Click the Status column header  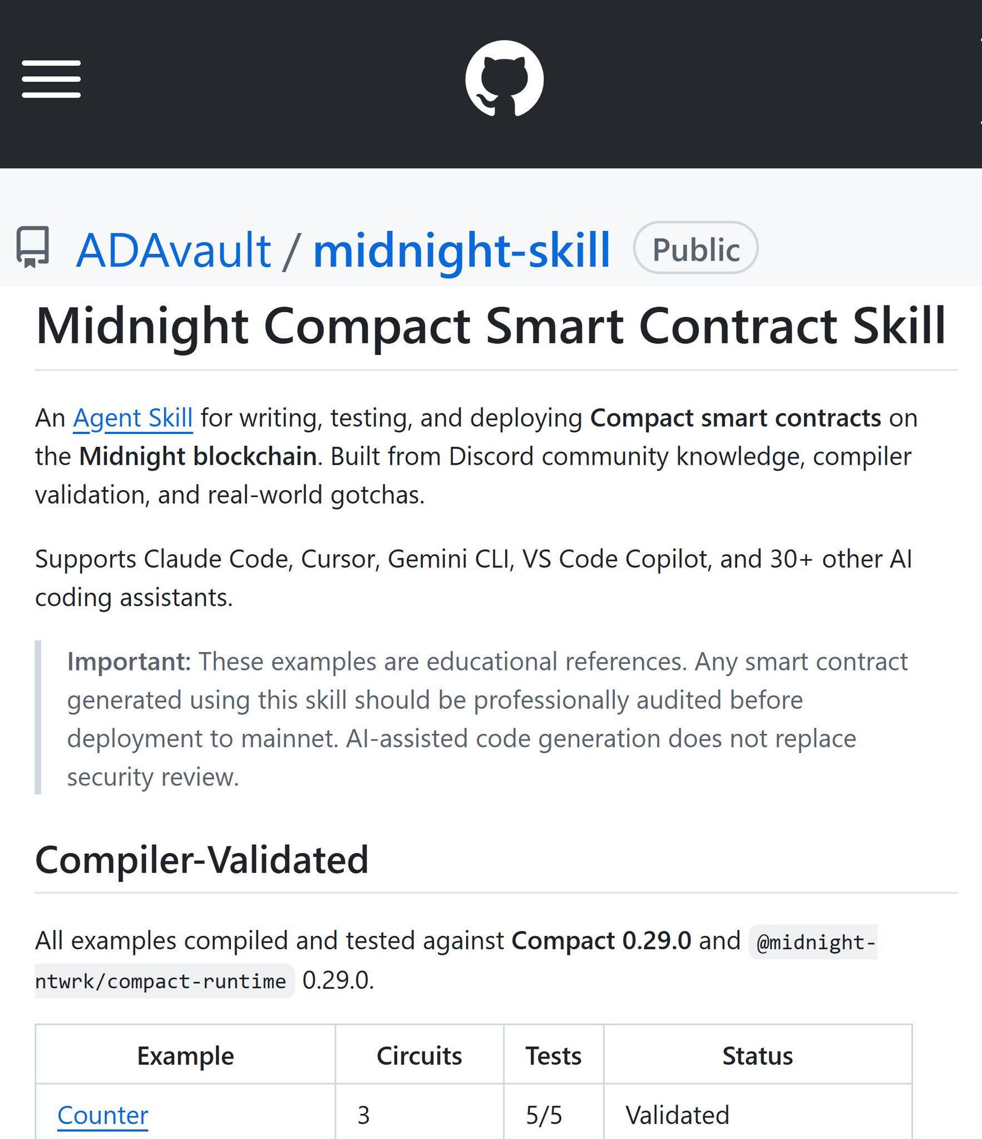click(x=757, y=1056)
